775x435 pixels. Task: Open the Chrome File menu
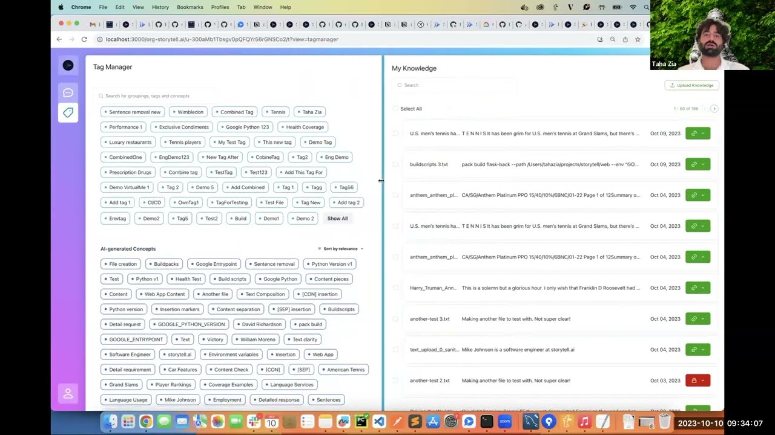103,7
